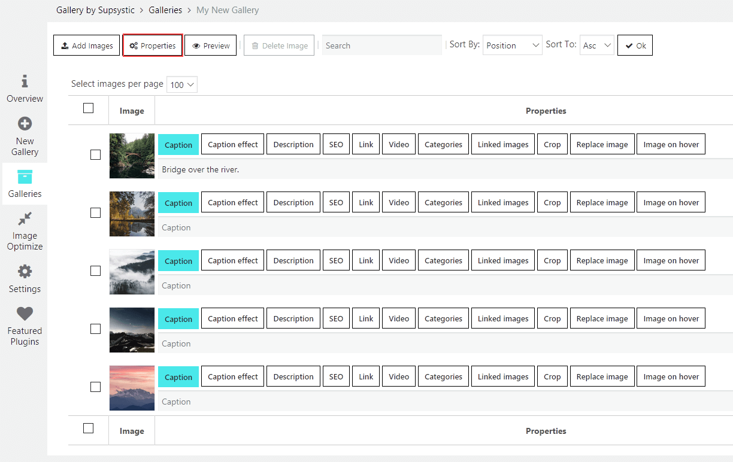Open Image on hover for pink sunset image
Screen dimensions: 733x462
pyautogui.click(x=671, y=376)
